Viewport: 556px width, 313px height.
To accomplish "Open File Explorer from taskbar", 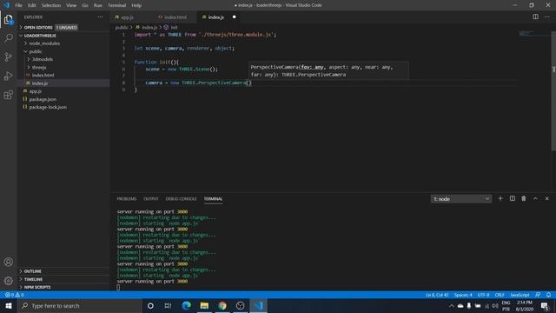I will click(x=204, y=305).
